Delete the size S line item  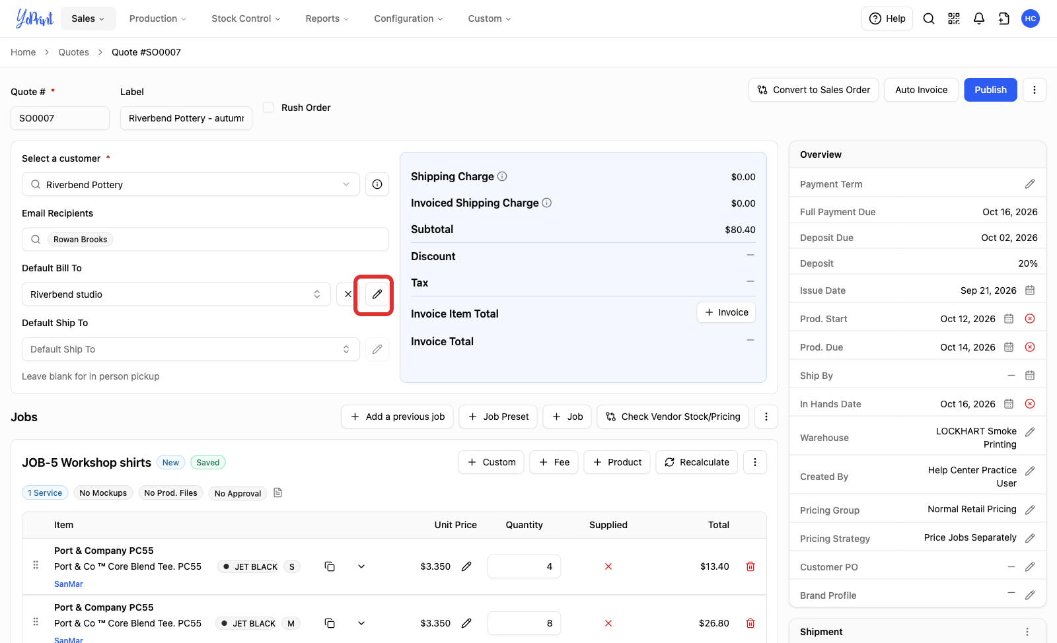tap(750, 566)
